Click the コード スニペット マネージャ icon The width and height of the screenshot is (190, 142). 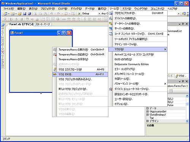(x=111, y=34)
